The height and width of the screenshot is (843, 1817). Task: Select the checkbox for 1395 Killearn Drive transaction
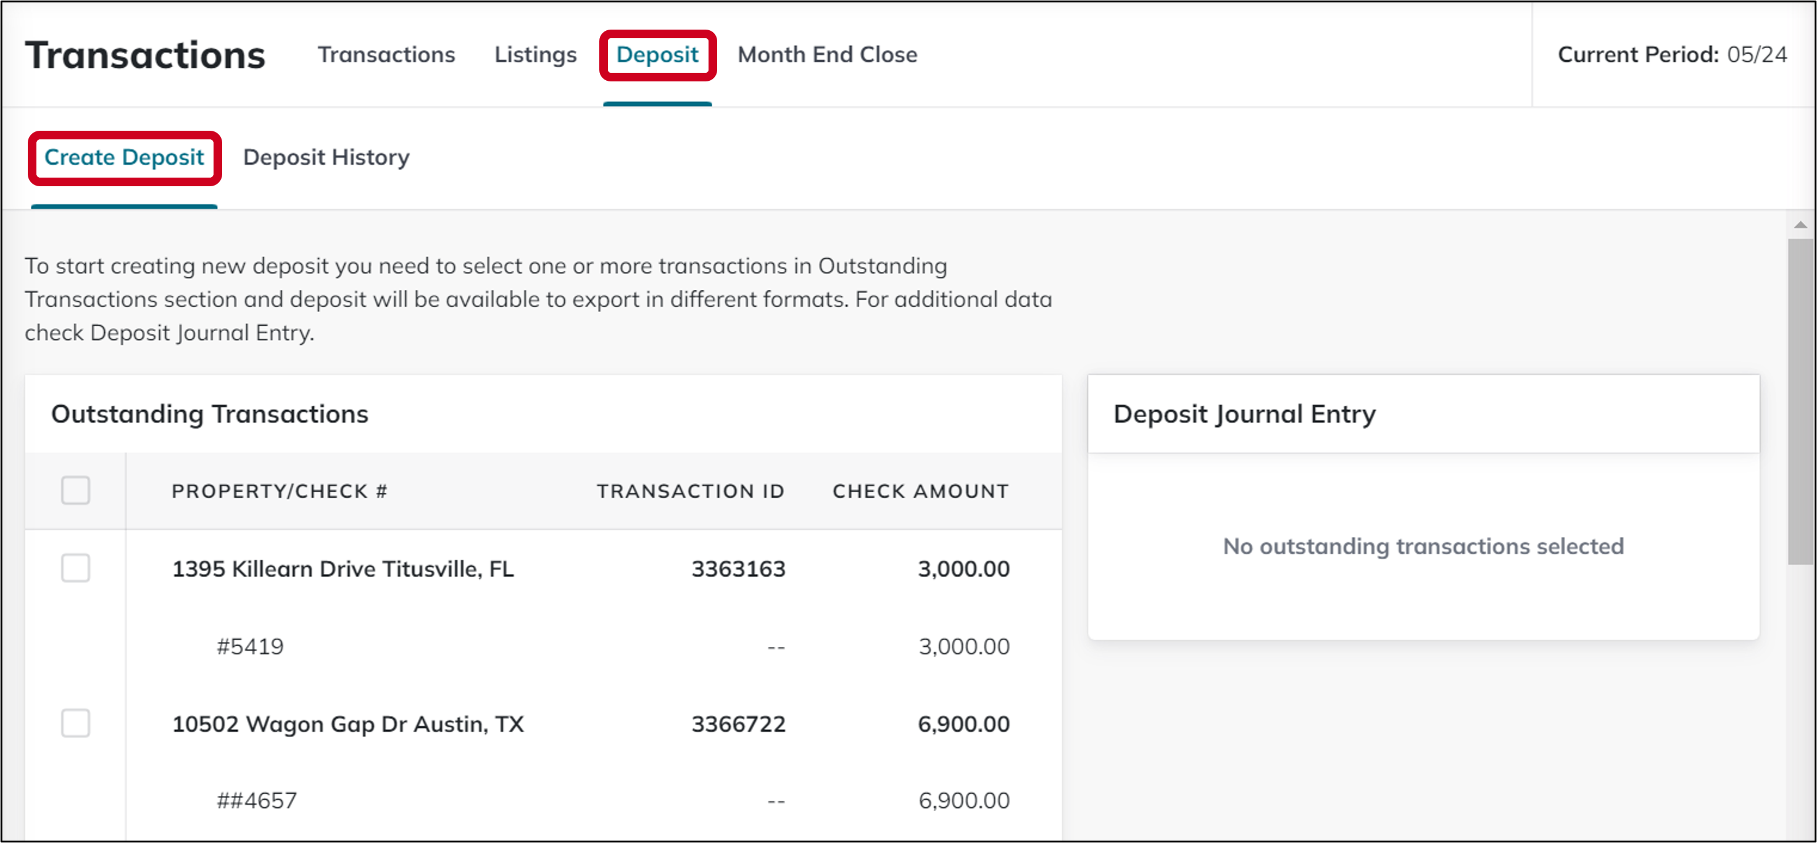(x=75, y=569)
